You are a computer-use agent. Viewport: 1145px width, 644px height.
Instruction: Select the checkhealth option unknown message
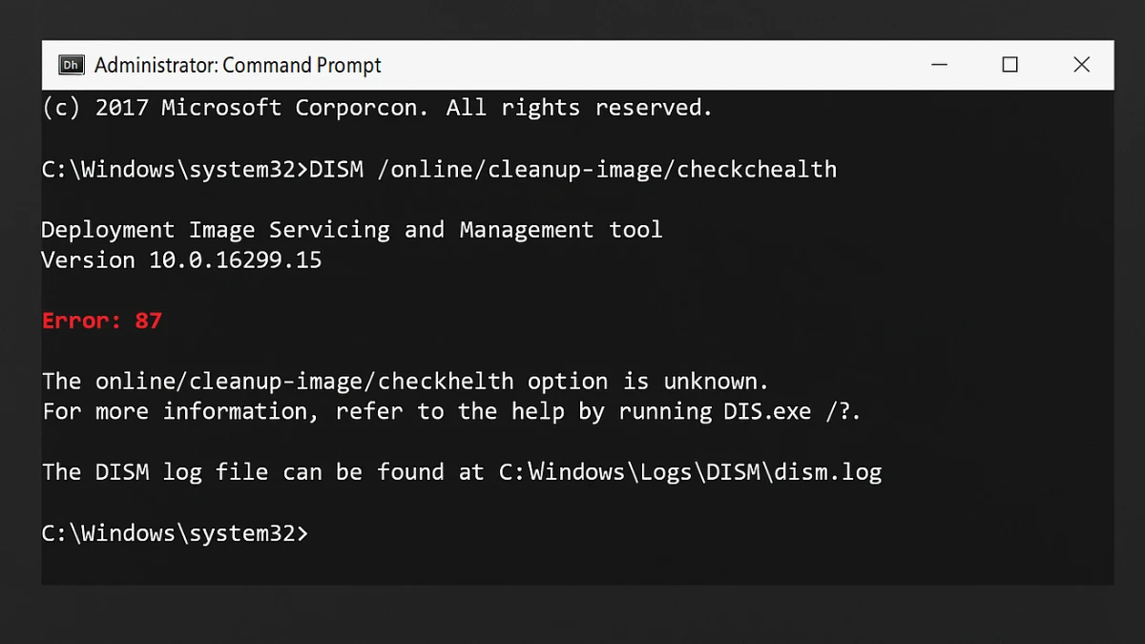coord(404,381)
